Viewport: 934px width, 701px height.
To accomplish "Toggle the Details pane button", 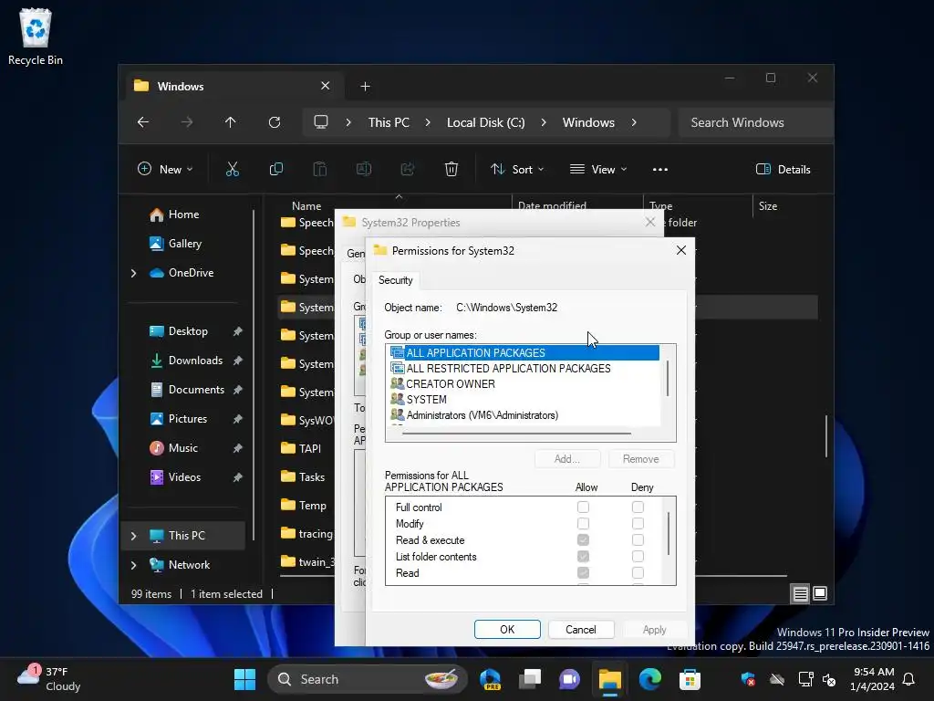I will pyautogui.click(x=784, y=169).
